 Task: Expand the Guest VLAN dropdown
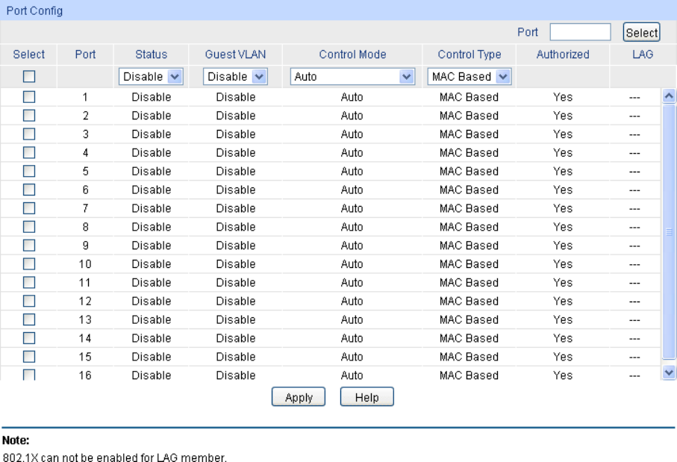tap(236, 76)
